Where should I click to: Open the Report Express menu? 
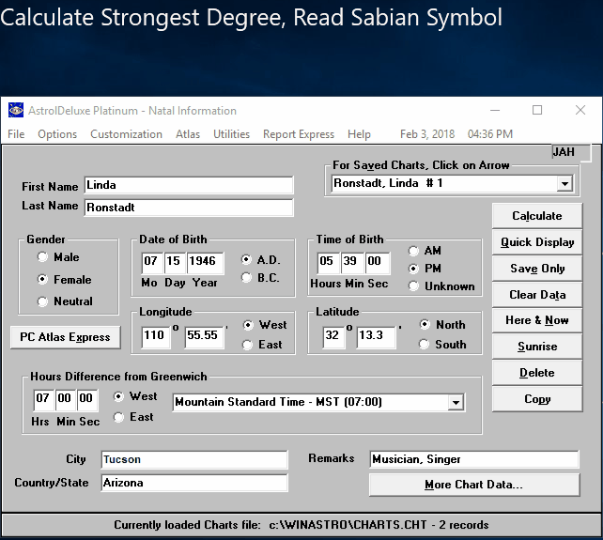(x=299, y=134)
